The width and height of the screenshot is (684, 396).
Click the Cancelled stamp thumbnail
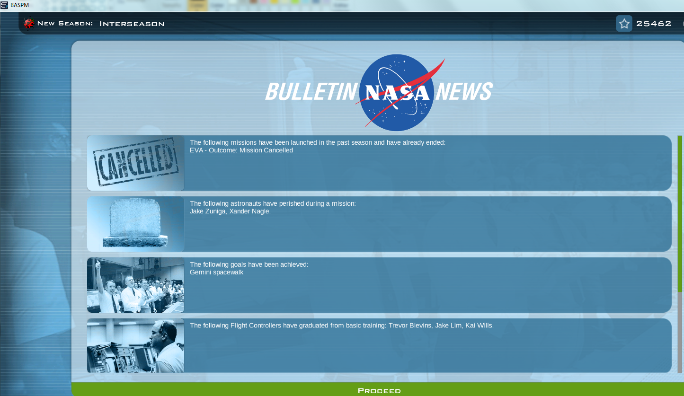coord(135,163)
